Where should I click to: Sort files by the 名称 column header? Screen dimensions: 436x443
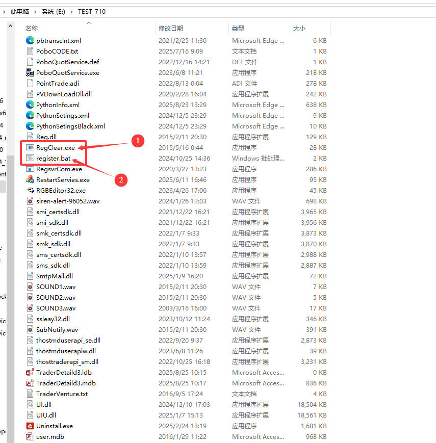coord(32,28)
